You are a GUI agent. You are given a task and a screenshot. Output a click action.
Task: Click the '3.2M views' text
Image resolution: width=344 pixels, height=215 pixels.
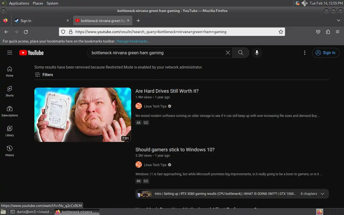[x=144, y=156]
